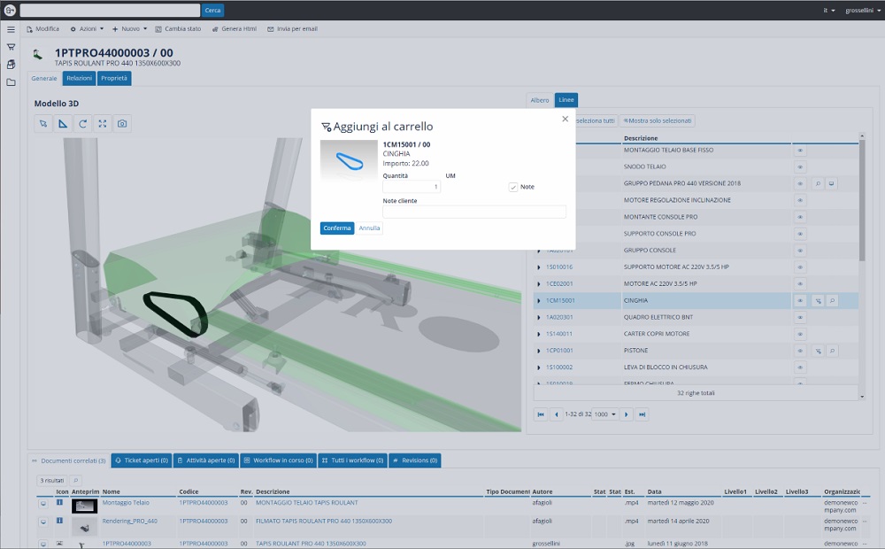Click Invia per email in toolbar
This screenshot has width=885, height=549.
pyautogui.click(x=292, y=29)
